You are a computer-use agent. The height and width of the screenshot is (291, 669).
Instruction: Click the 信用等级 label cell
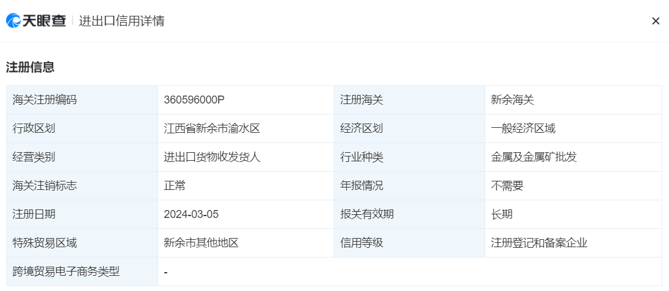(x=410, y=243)
